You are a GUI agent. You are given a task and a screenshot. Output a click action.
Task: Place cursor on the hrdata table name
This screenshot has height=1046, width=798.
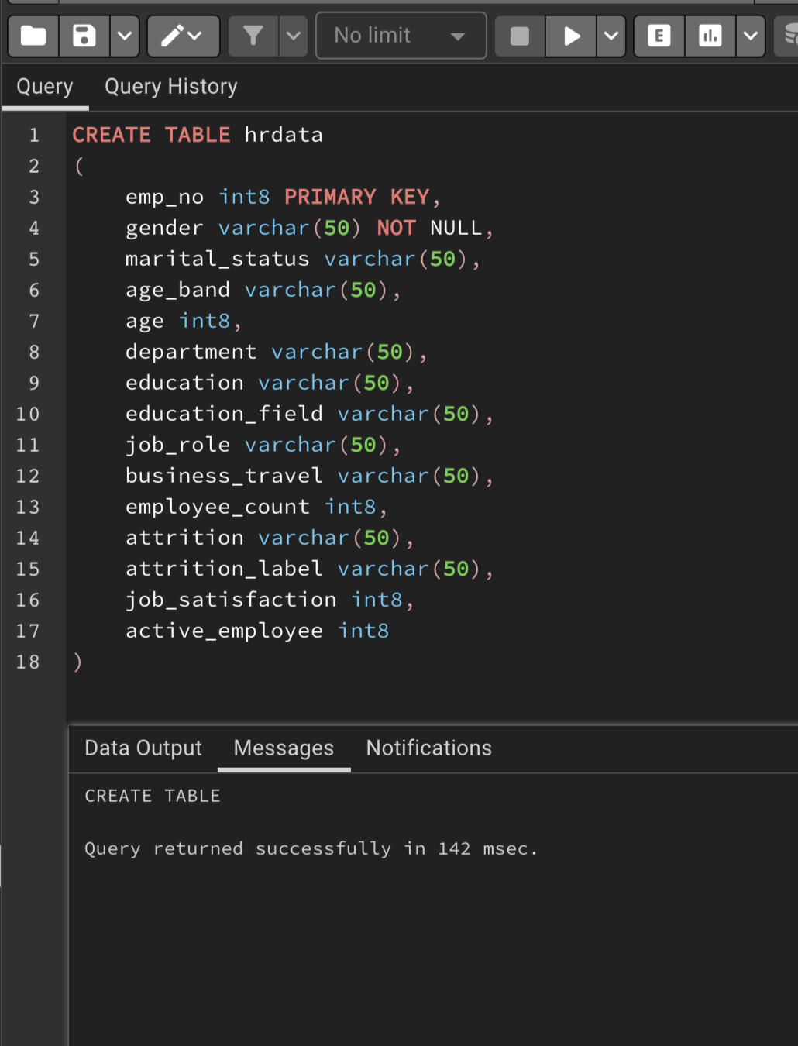(284, 135)
